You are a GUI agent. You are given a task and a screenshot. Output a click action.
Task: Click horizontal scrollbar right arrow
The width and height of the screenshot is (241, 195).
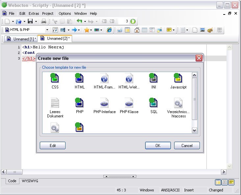(x=224, y=172)
